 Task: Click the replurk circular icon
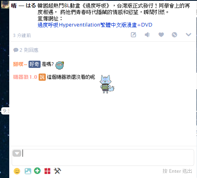[x=174, y=35]
